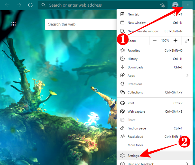Click the browser back arrow
This screenshot has height=165, width=195.
[7, 5]
